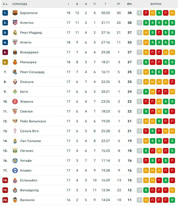Click the Espanyol club crest icon

(x=15, y=180)
